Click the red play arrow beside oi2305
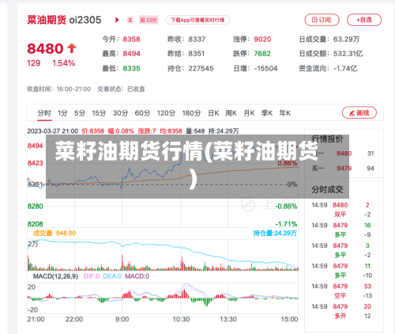 click(117, 20)
